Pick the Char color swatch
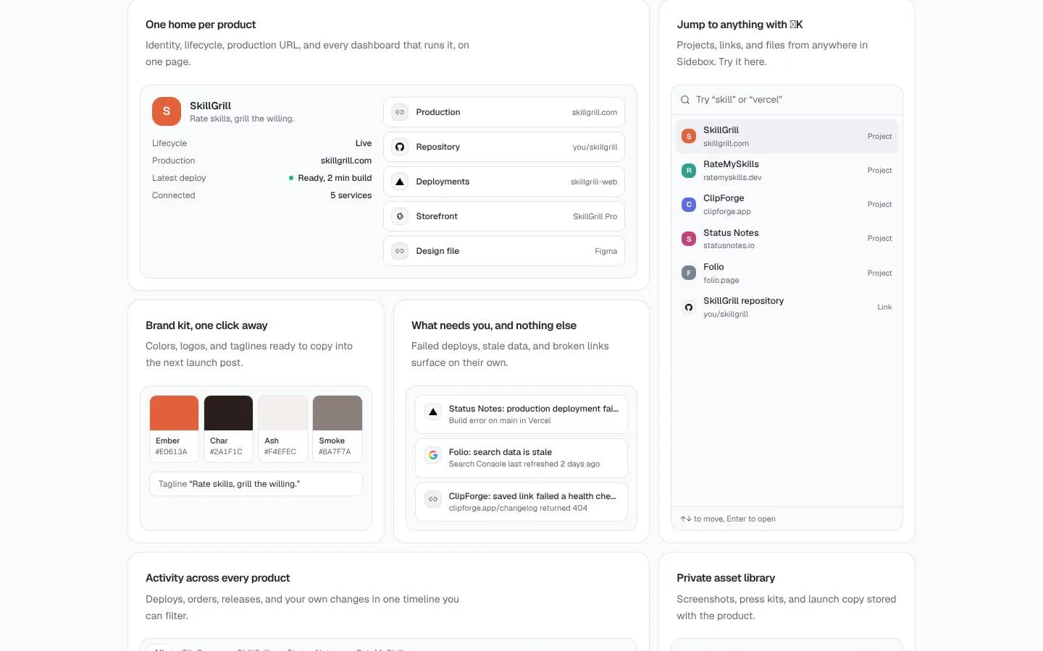Viewport: 1043px width, 651px height. click(x=228, y=413)
